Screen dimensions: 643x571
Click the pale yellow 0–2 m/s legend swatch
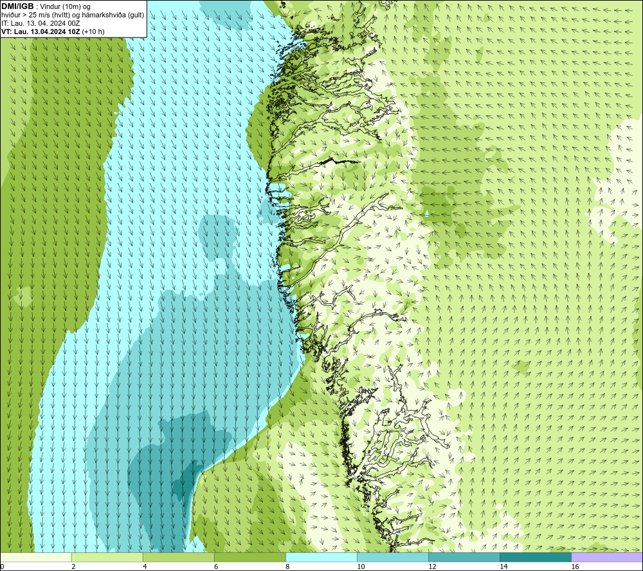pyautogui.click(x=35, y=557)
